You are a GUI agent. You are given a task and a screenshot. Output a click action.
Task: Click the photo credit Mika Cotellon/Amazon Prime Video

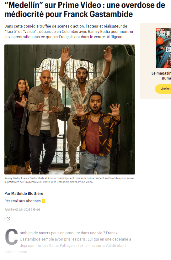[x=68, y=182]
